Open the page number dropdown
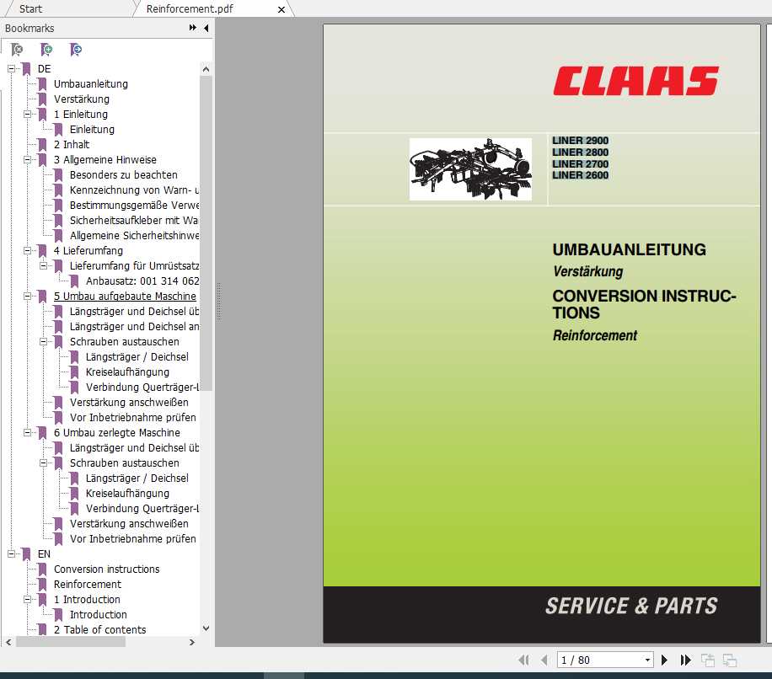This screenshot has height=679, width=772. click(x=647, y=660)
